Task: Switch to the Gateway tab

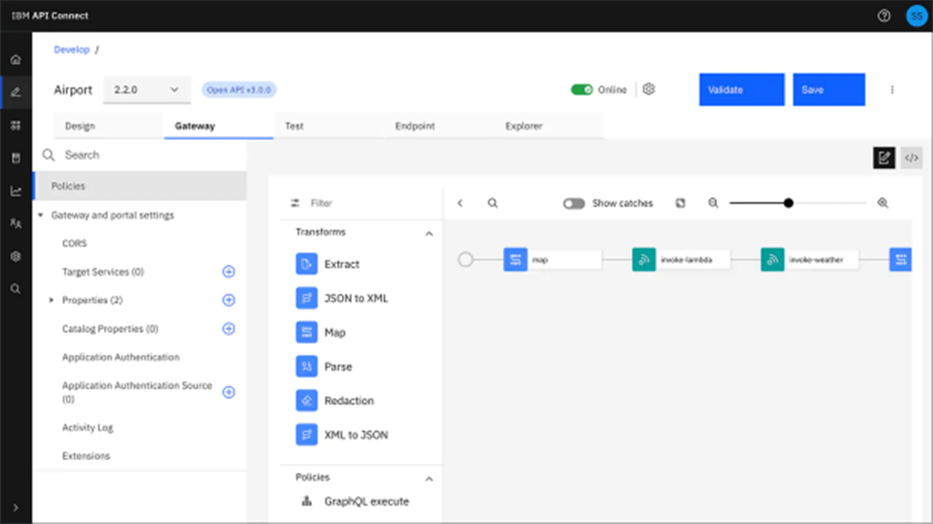Action: [x=219, y=126]
